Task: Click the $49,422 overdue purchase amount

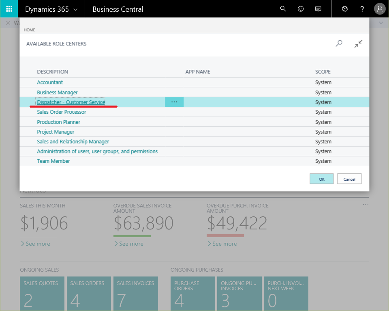Action: click(x=237, y=223)
